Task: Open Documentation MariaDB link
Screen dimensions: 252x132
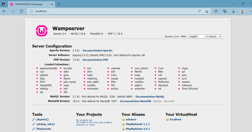Action: click(x=135, y=101)
